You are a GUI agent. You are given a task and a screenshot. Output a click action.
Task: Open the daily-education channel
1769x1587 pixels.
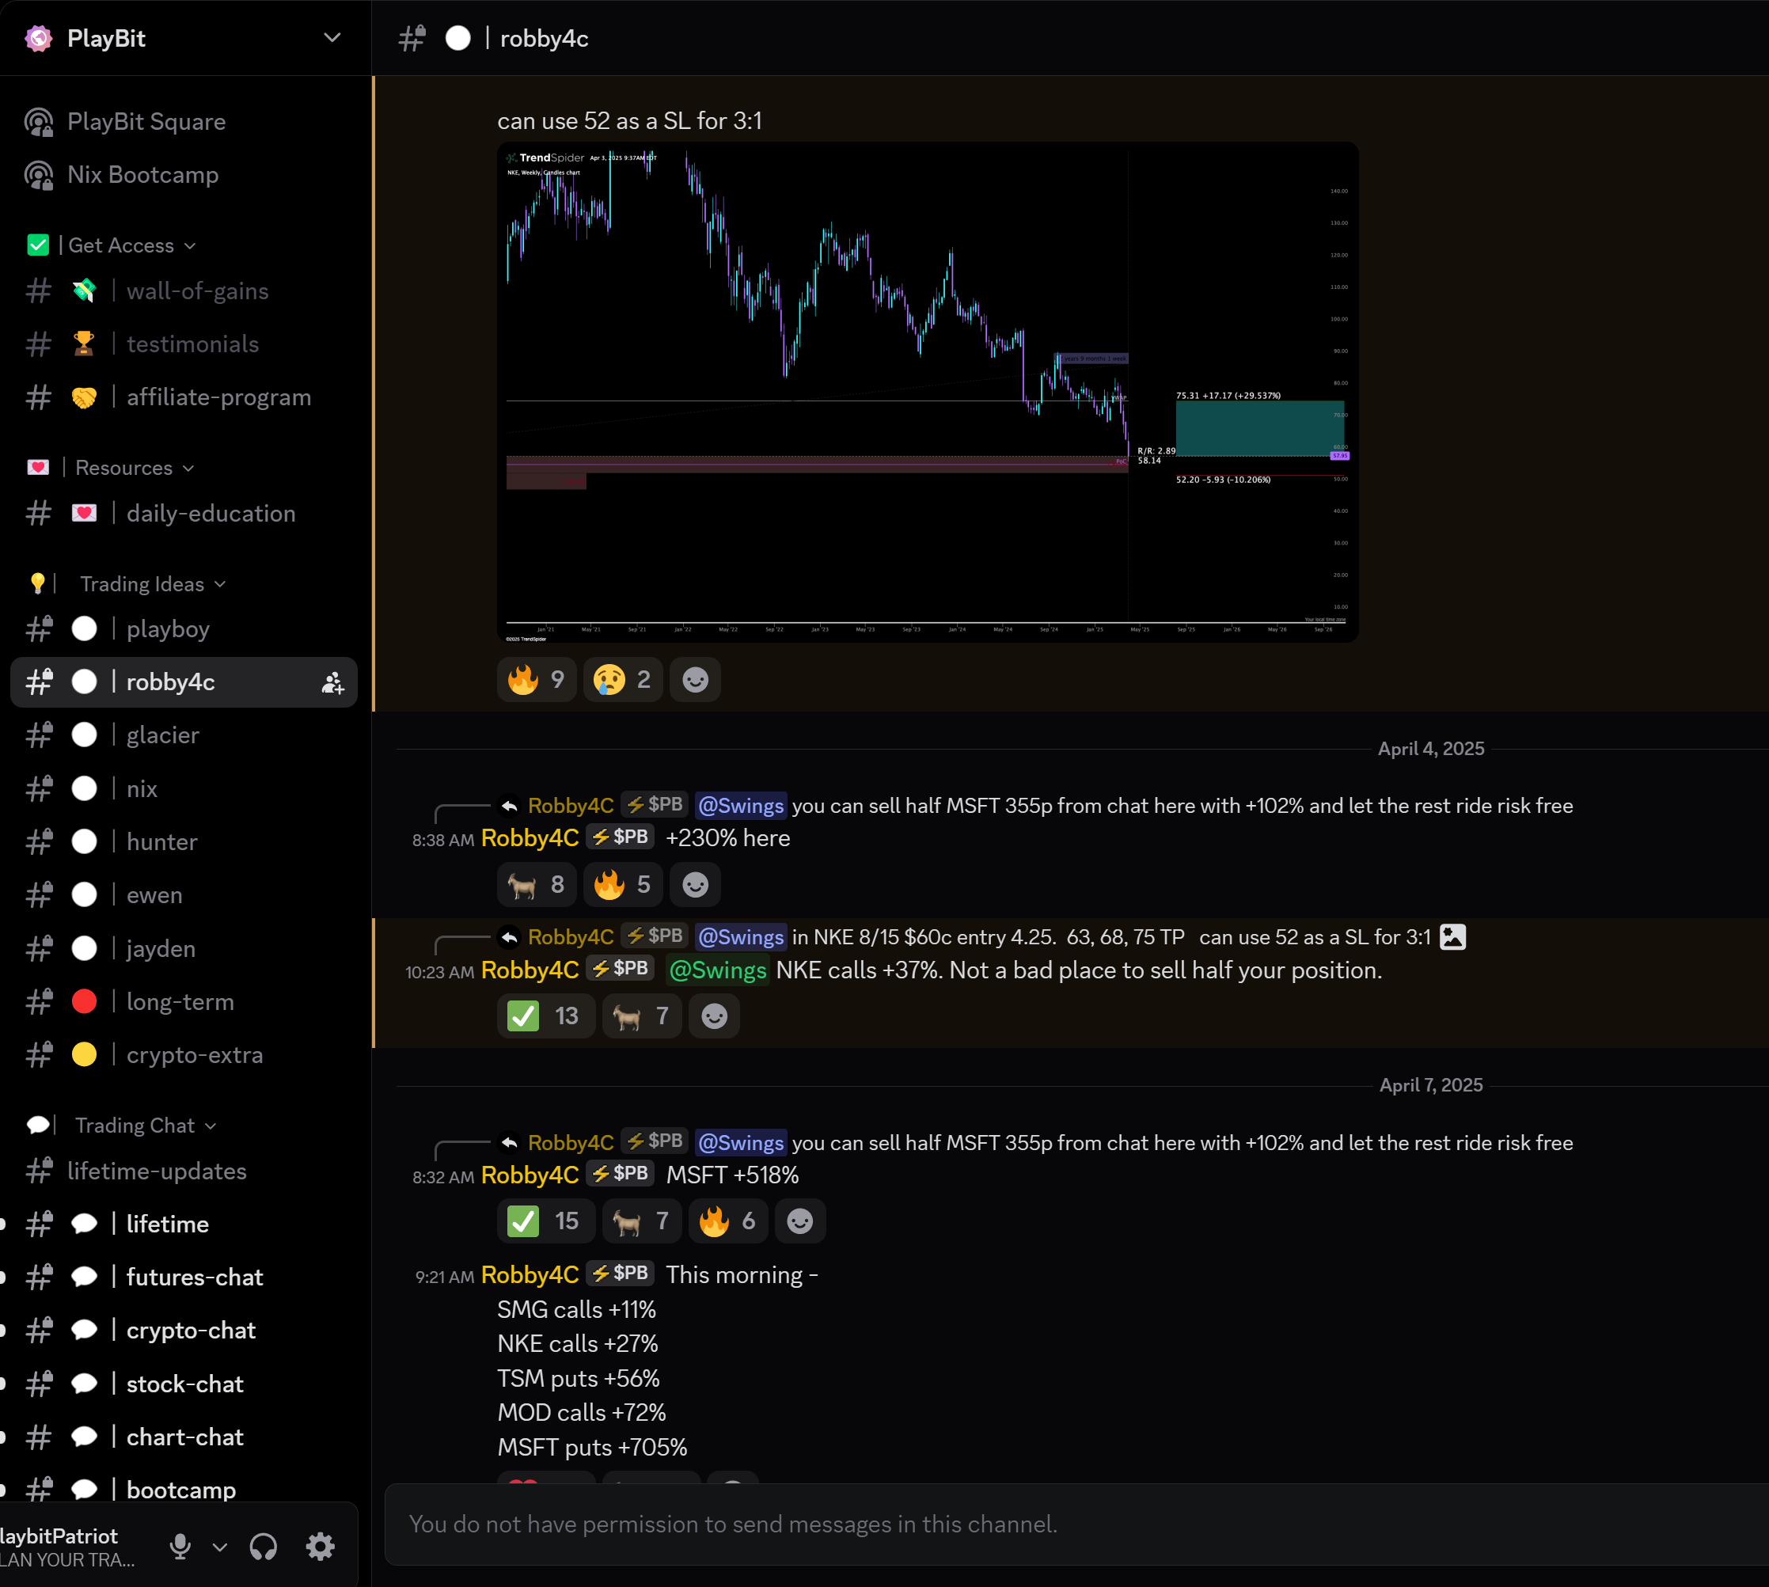coord(210,514)
